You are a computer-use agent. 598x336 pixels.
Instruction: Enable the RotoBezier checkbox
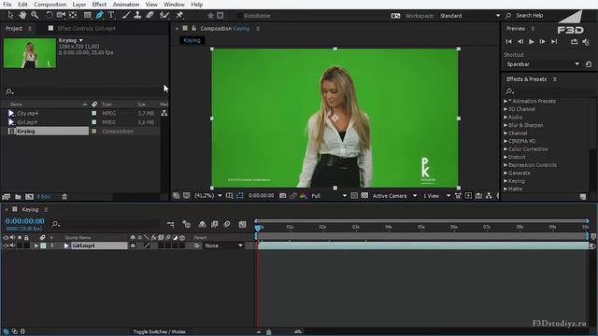click(x=239, y=16)
